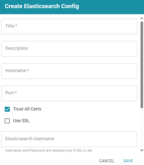Image resolution: width=144 pixels, height=165 pixels.
Task: Uncheck the Trust All Certs checkbox
Action: pos(7,109)
